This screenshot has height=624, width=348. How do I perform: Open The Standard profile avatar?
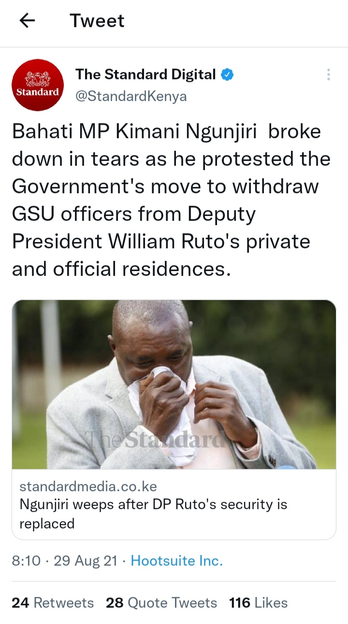coord(37,85)
